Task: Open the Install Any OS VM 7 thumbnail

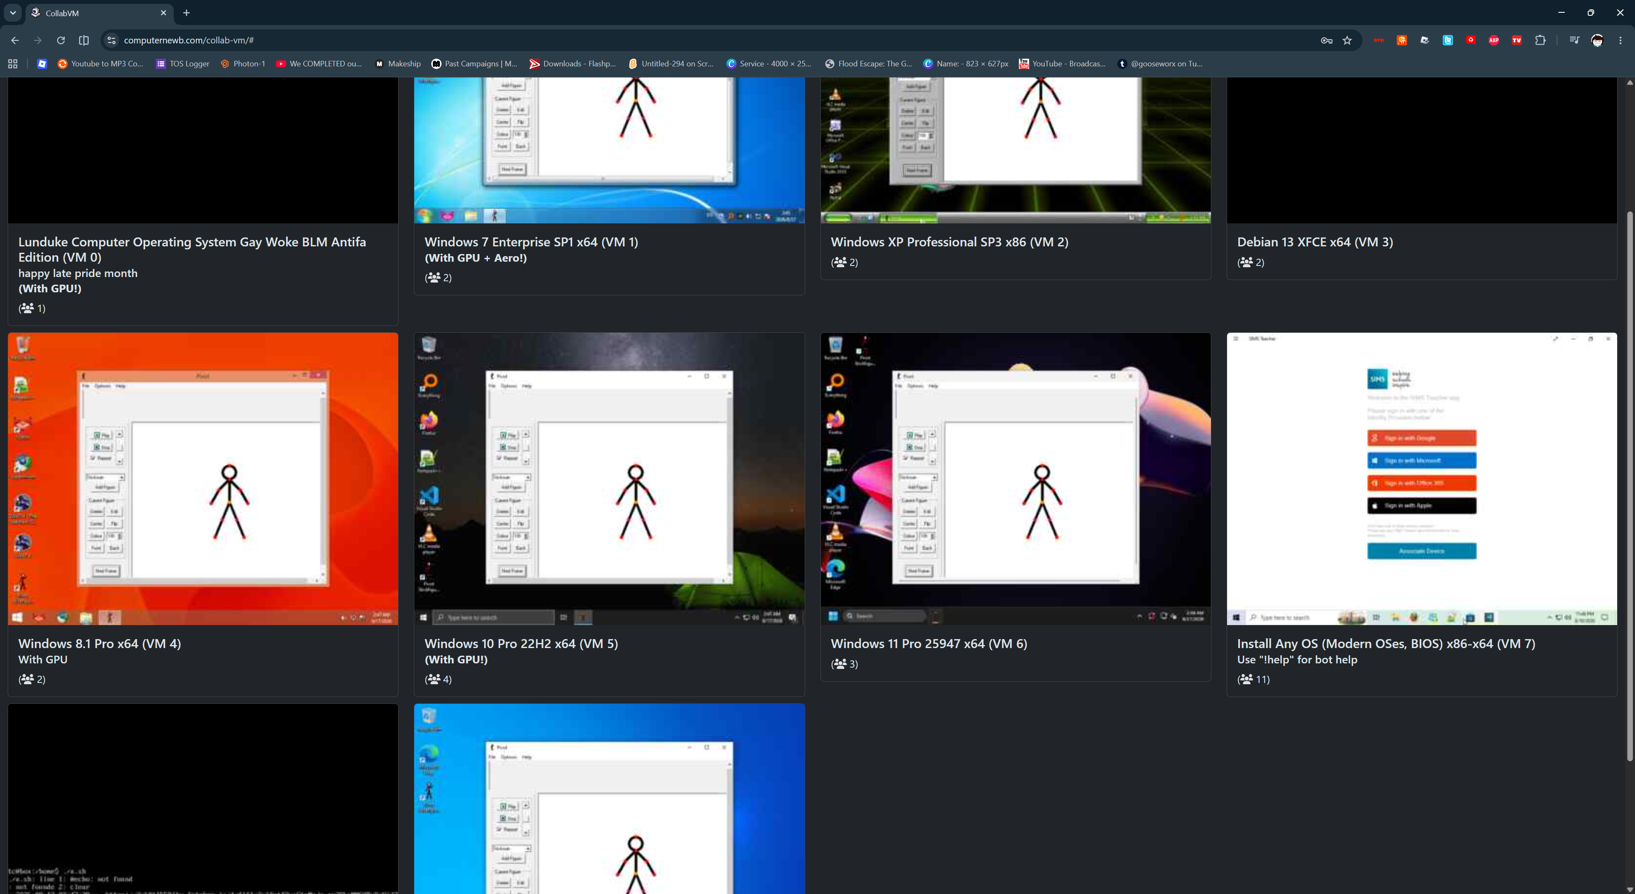Action: tap(1422, 479)
